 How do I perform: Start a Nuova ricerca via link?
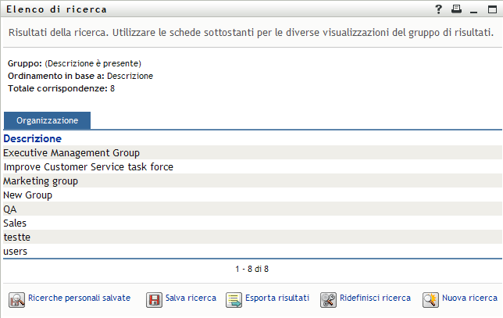tap(469, 298)
